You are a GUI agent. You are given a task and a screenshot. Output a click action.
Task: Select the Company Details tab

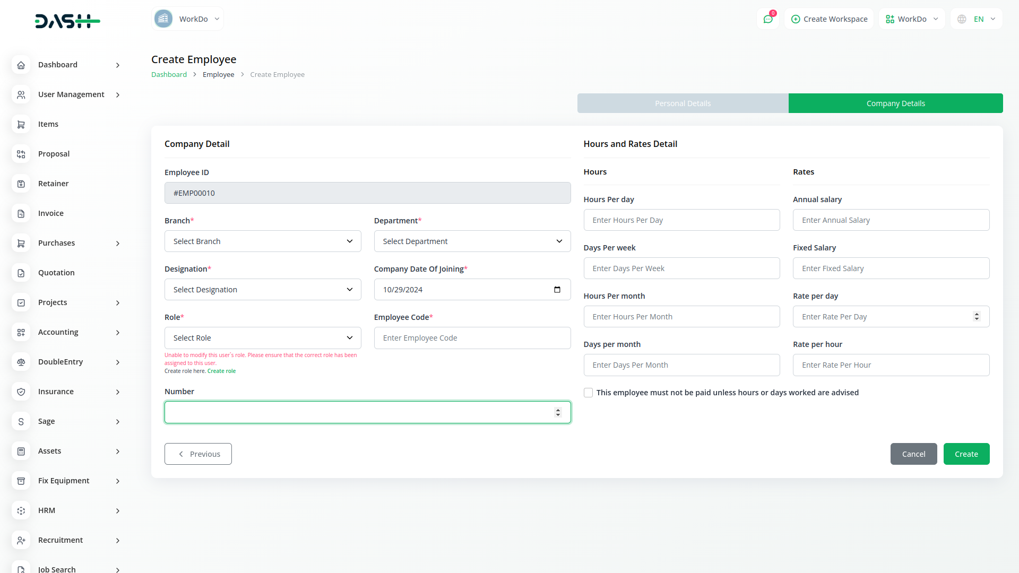click(895, 103)
